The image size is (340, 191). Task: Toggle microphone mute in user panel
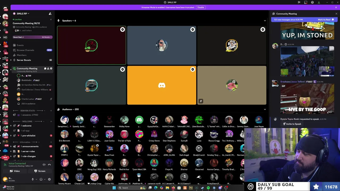pos(33,179)
